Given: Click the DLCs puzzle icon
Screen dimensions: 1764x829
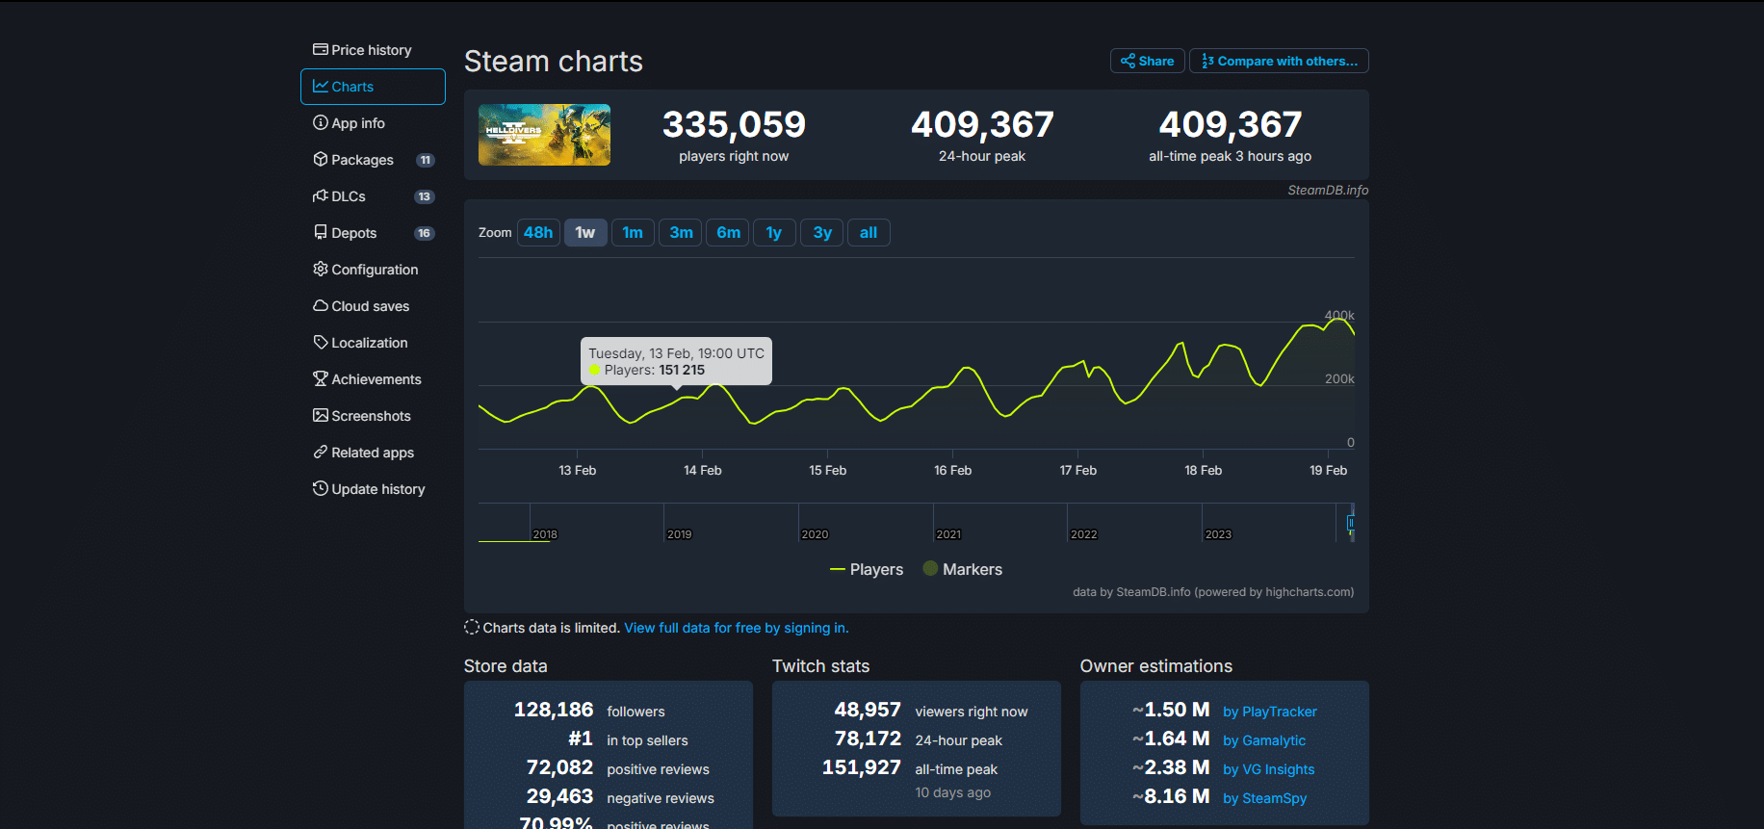Looking at the screenshot, I should (x=320, y=195).
